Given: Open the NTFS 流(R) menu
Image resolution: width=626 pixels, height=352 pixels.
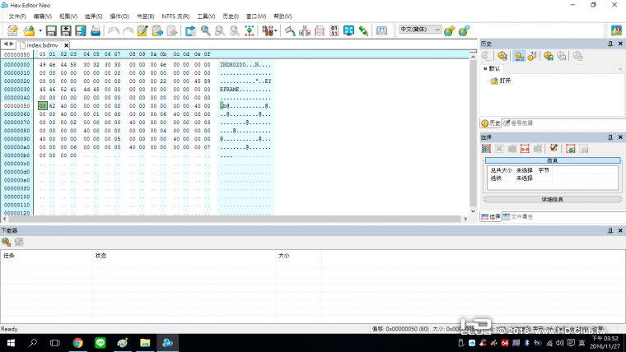Looking at the screenshot, I should coord(175,16).
